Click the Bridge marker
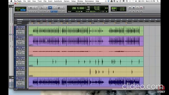 click(x=92, y=23)
